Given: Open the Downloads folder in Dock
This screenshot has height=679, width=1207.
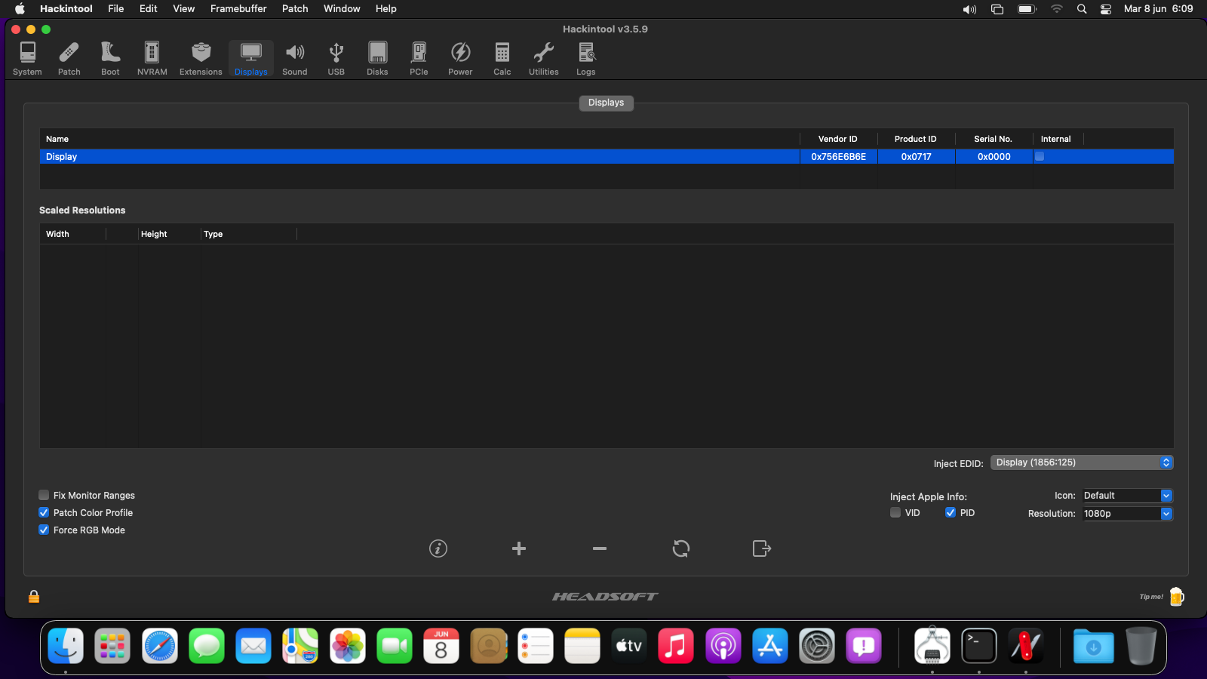Looking at the screenshot, I should [1094, 647].
